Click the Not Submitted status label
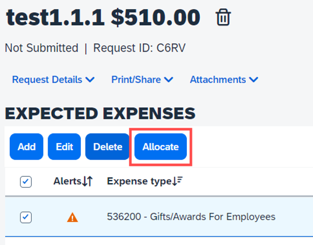This screenshot has width=313, height=245. point(41,48)
